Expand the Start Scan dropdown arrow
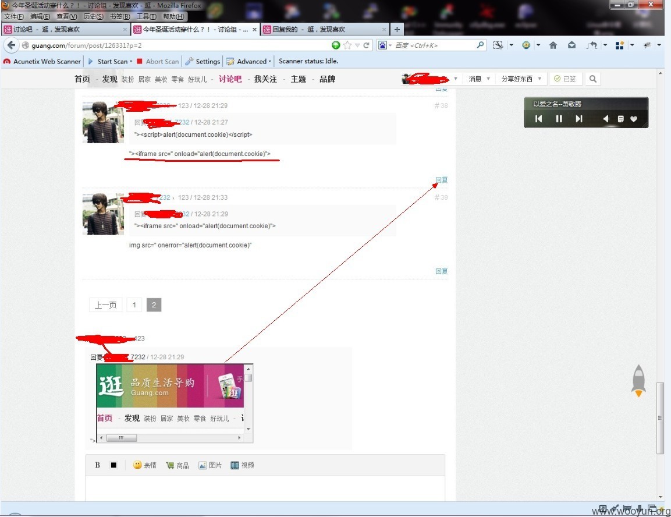Viewport: 671px width, 517px height. click(131, 61)
